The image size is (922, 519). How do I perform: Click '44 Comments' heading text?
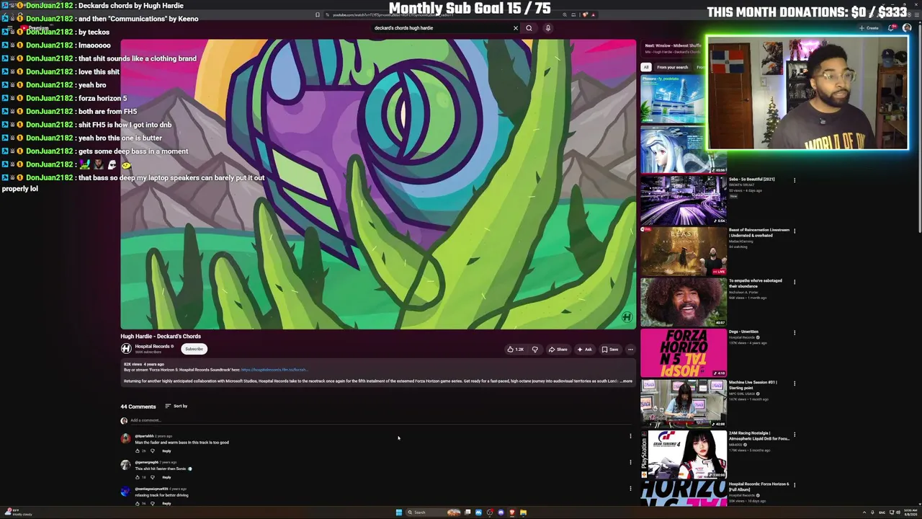point(138,407)
